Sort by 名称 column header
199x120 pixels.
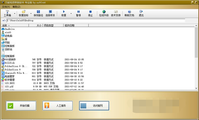(x=15, y=26)
